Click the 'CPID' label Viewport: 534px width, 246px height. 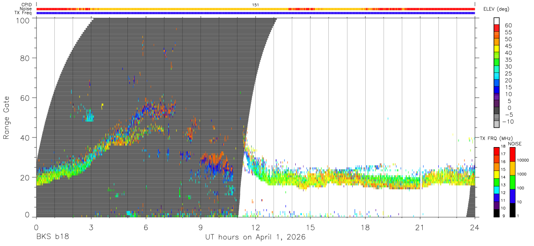[26, 4]
